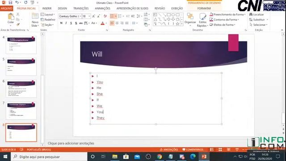Open Estilos Rápidos quick styles
The width and height of the screenshot is (286, 161).
click(202, 20)
